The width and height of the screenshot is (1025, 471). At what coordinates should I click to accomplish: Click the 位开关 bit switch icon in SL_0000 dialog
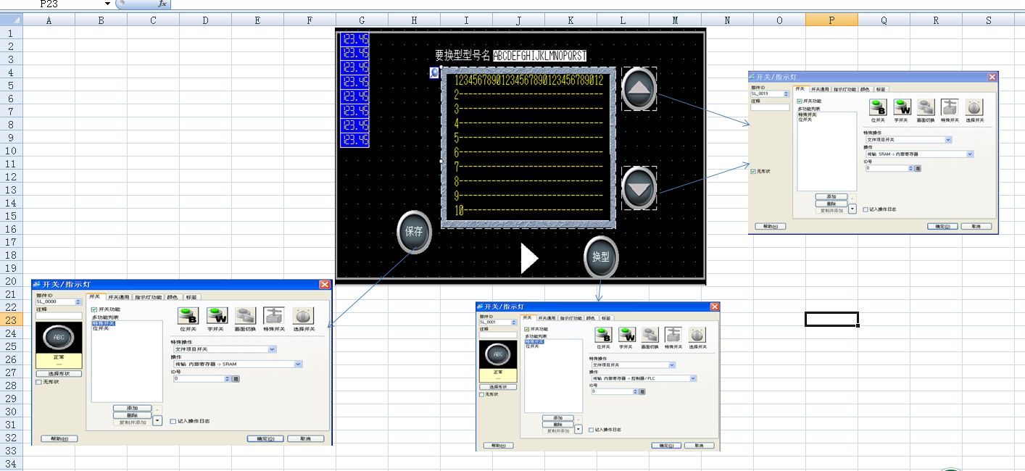188,316
